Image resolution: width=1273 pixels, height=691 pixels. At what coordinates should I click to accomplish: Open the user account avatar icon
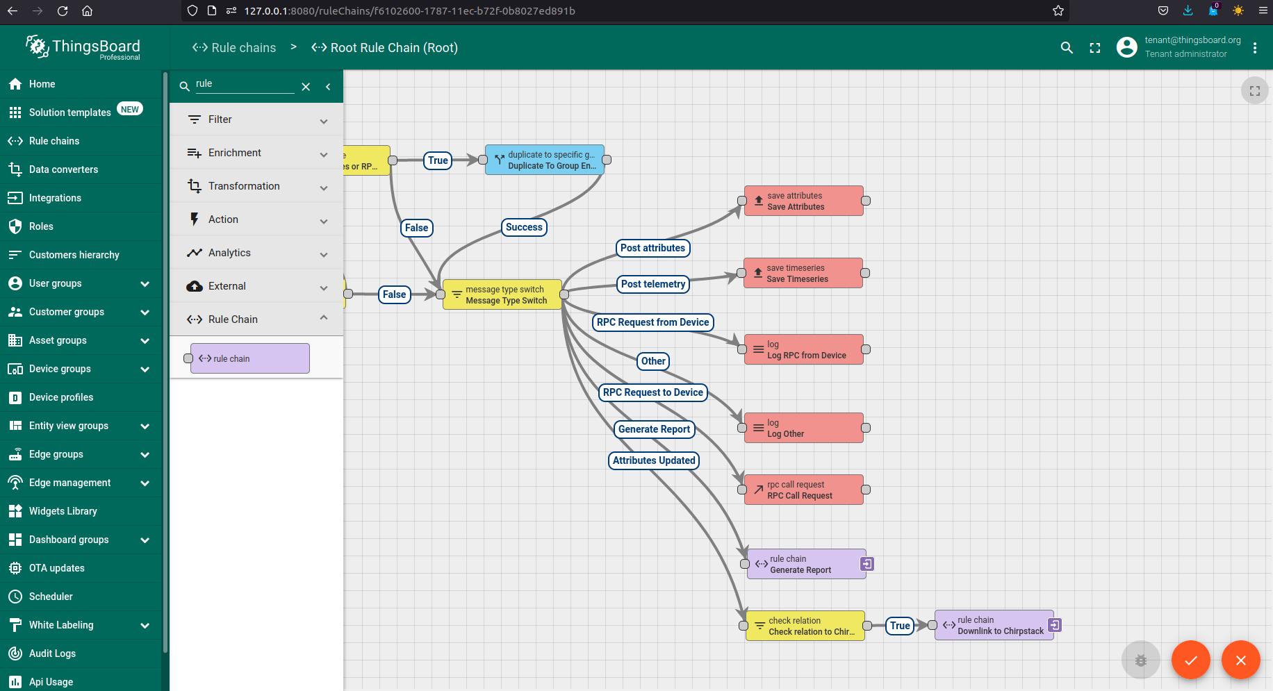tap(1126, 47)
